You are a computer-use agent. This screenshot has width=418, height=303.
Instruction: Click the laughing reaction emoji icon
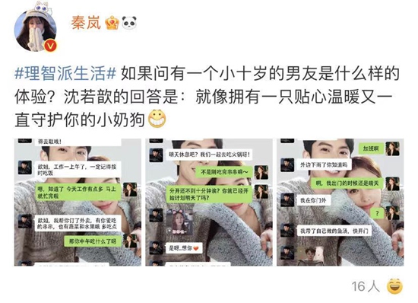pyautogui.click(x=394, y=286)
